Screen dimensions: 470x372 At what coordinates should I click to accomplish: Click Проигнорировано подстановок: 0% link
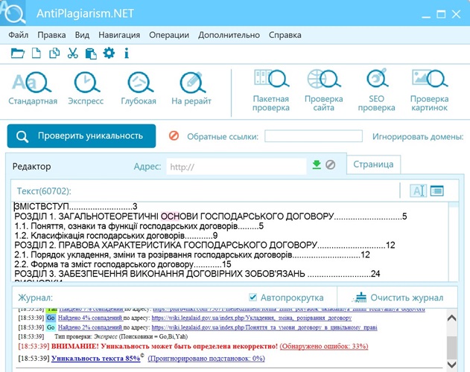[x=206, y=359]
